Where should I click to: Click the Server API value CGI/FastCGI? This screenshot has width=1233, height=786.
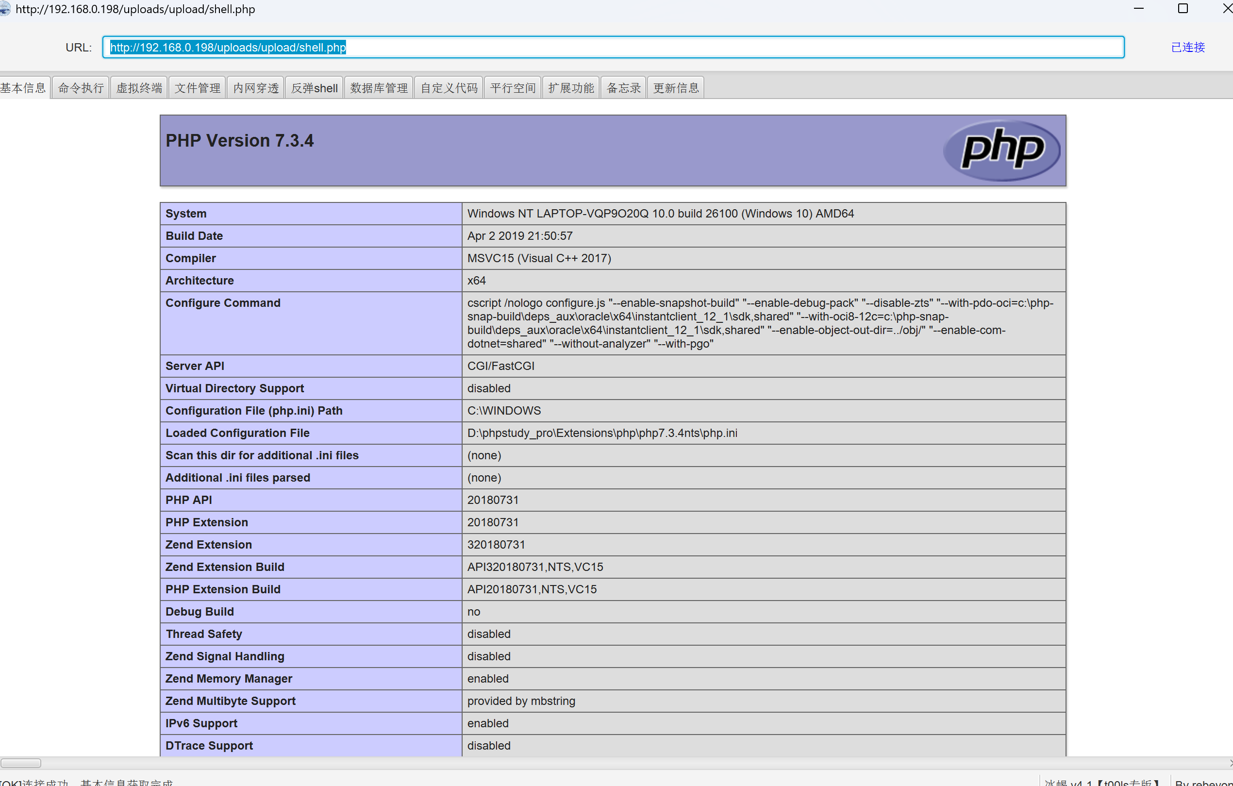[x=501, y=366]
